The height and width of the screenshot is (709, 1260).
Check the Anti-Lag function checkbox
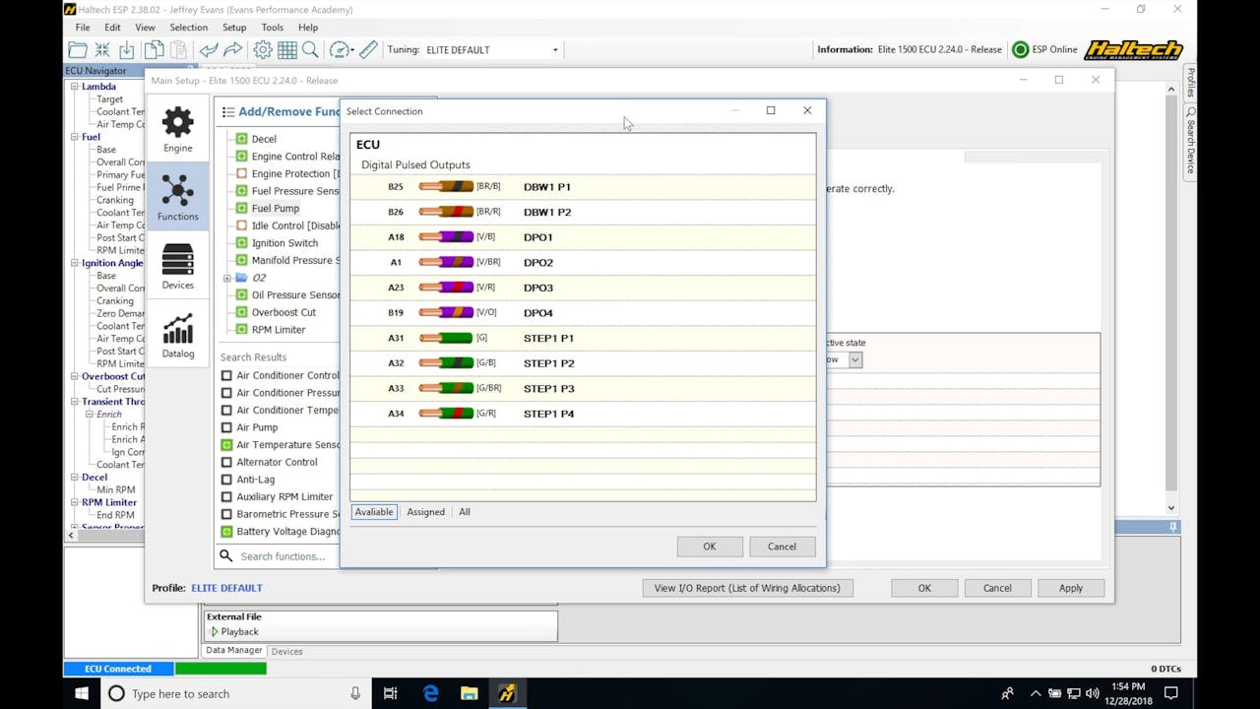click(x=226, y=480)
